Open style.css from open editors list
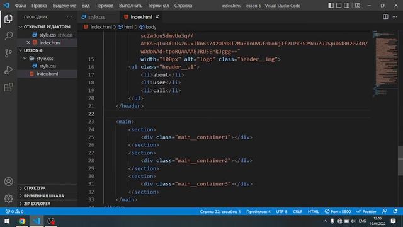 coord(48,35)
